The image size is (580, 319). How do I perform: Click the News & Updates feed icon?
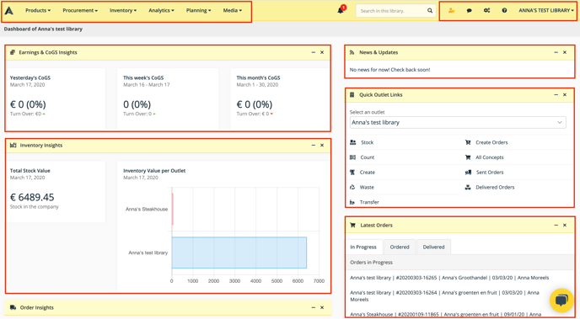coord(352,52)
